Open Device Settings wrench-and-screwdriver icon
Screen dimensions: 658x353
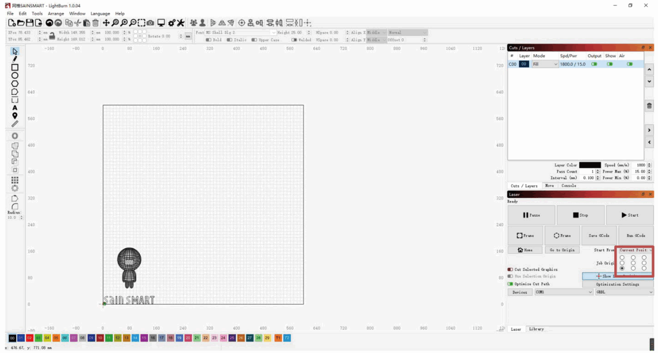pyautogui.click(x=181, y=23)
